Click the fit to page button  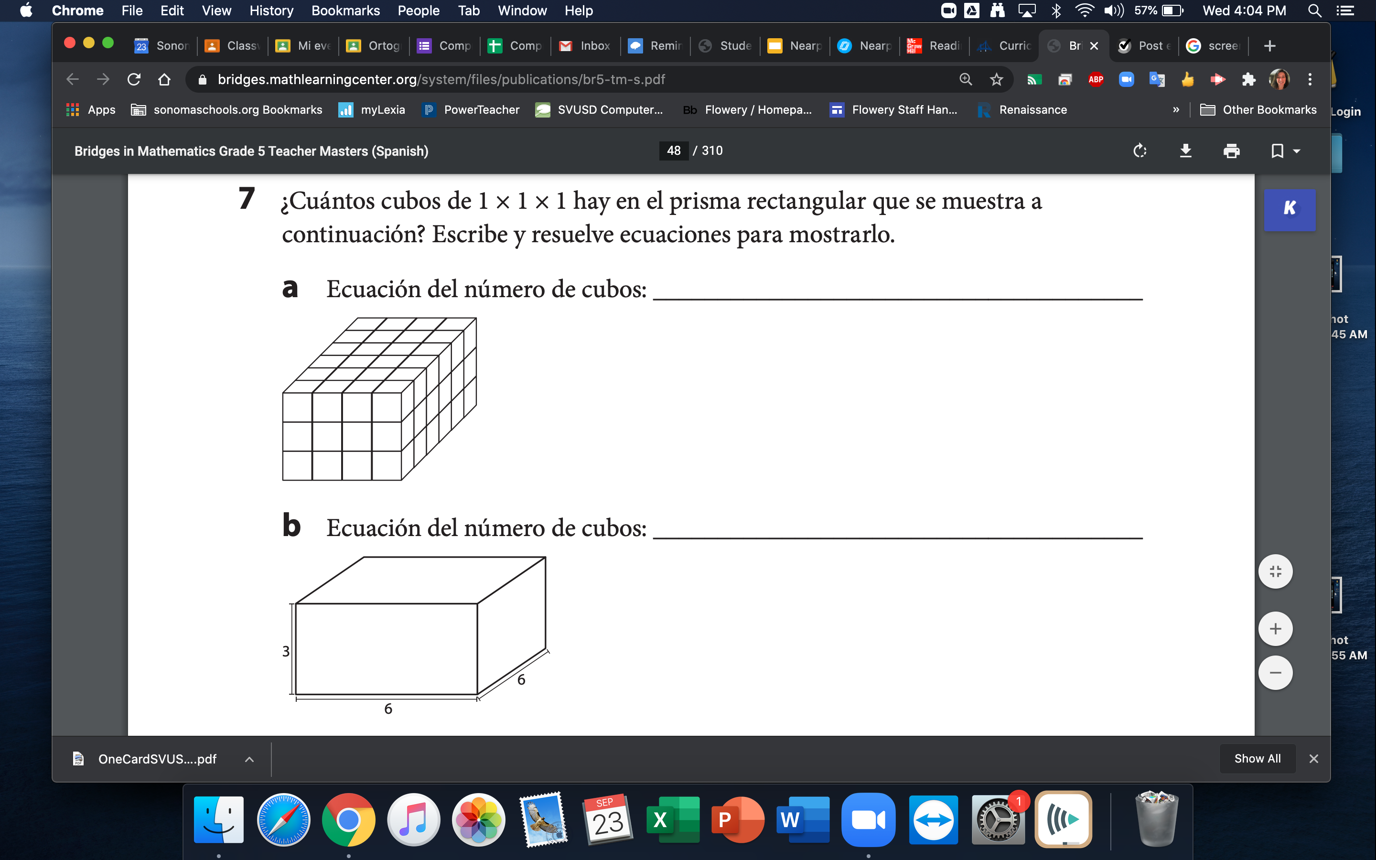1275,571
